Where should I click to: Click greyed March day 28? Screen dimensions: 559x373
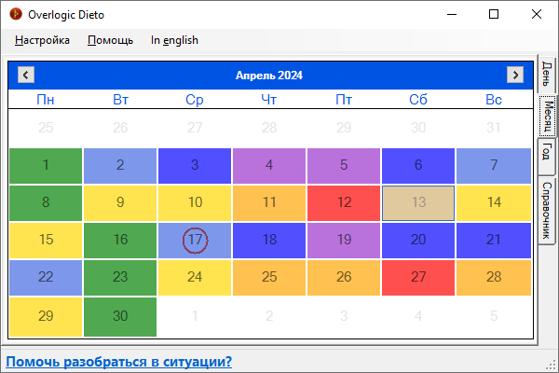269,128
